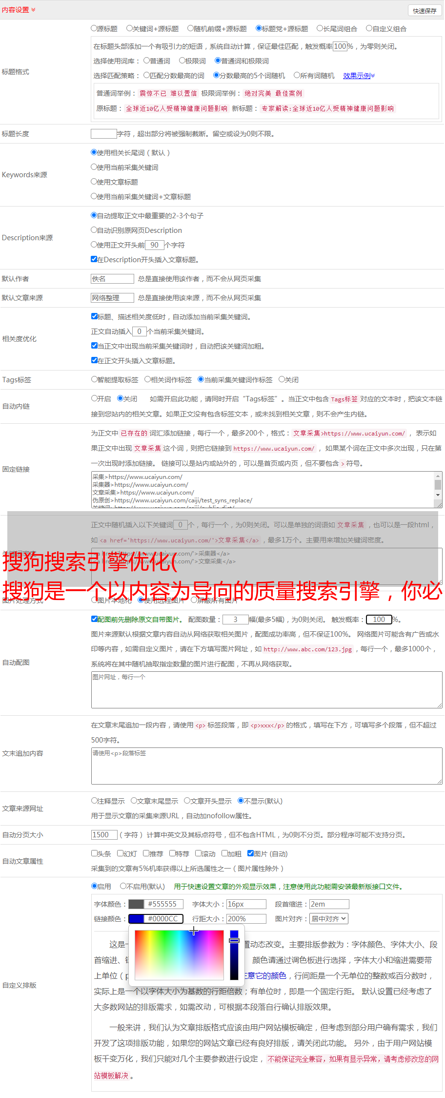Turn on 自动内链 with 开启 radio
Image resolution: width=445 pixels, height=1098 pixels.
click(x=94, y=398)
